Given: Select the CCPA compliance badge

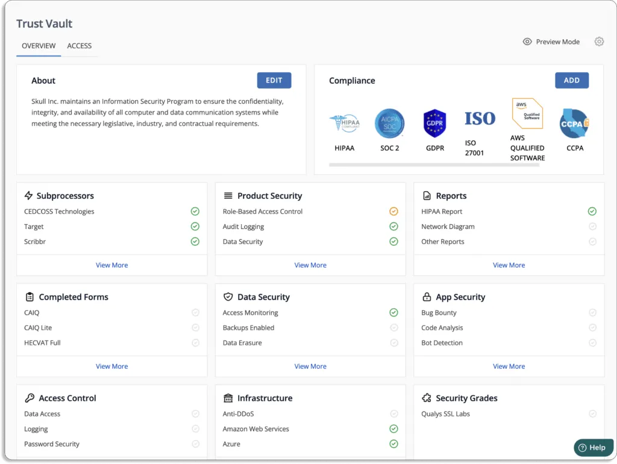Looking at the screenshot, I should coord(574,124).
